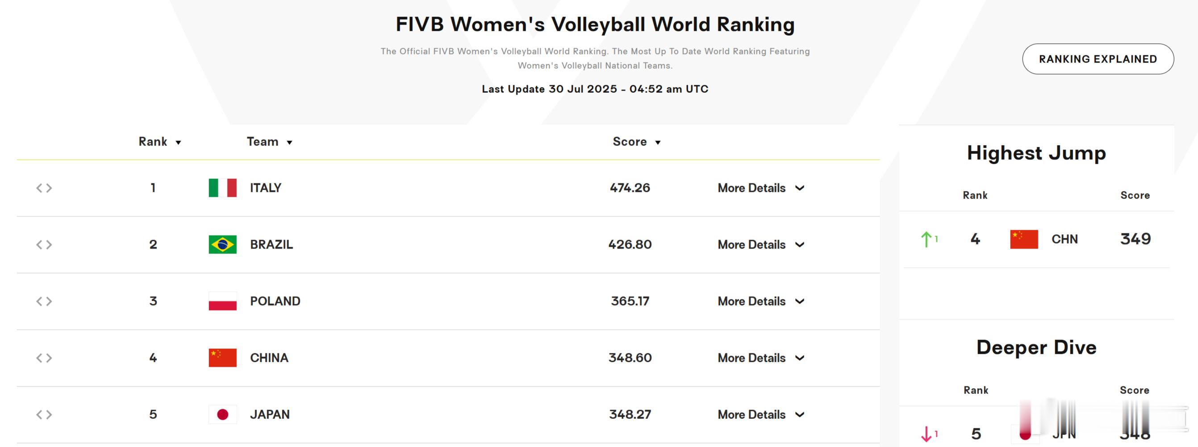Click green up arrow in Highest Jump

926,239
